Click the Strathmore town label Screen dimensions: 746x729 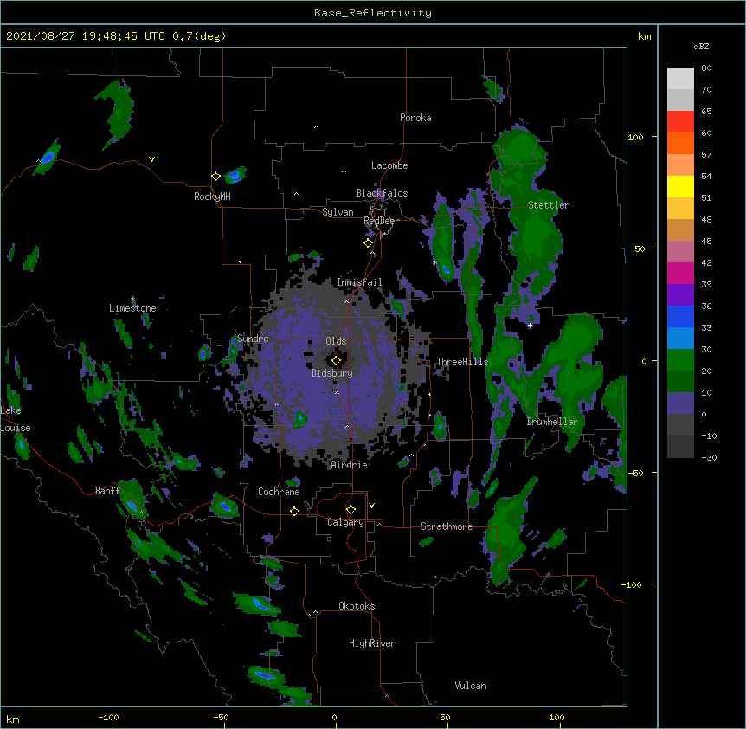(x=447, y=526)
